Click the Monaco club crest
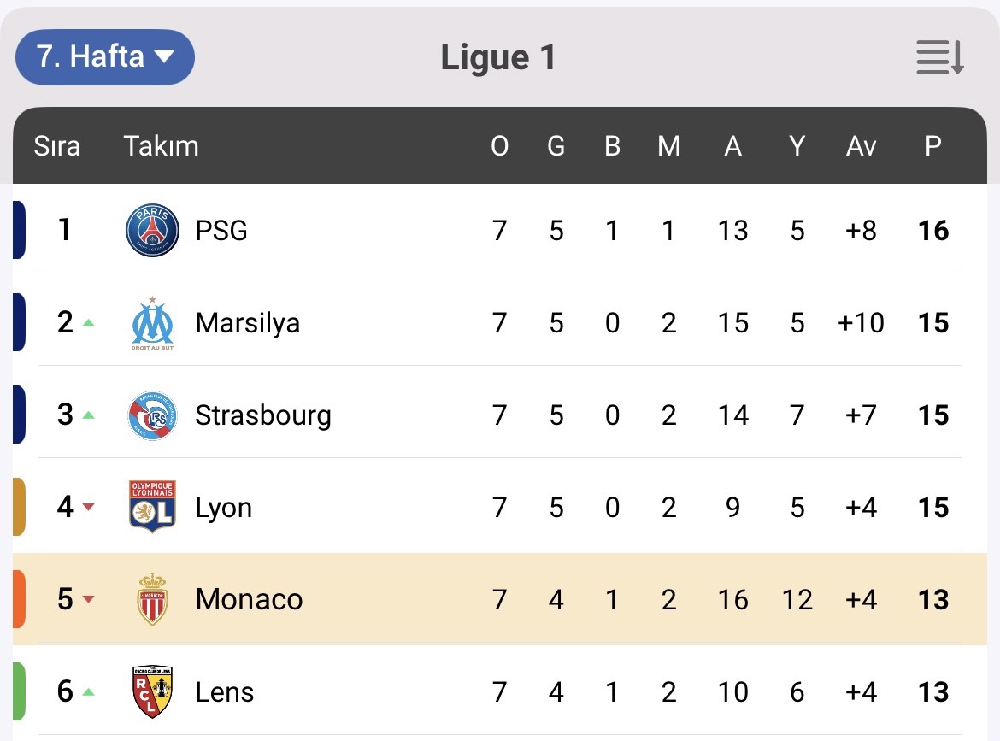 (152, 599)
